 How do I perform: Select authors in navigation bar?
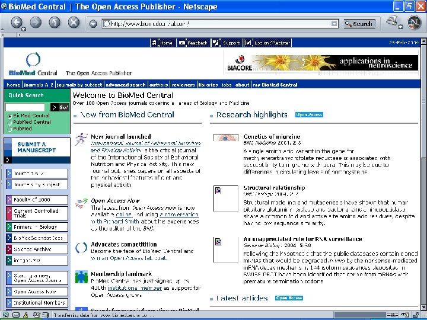coord(158,85)
